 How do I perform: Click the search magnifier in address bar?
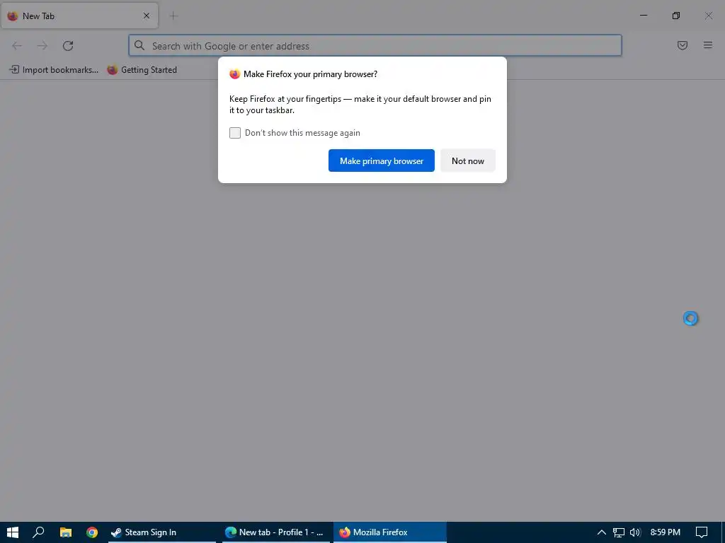pyautogui.click(x=139, y=45)
